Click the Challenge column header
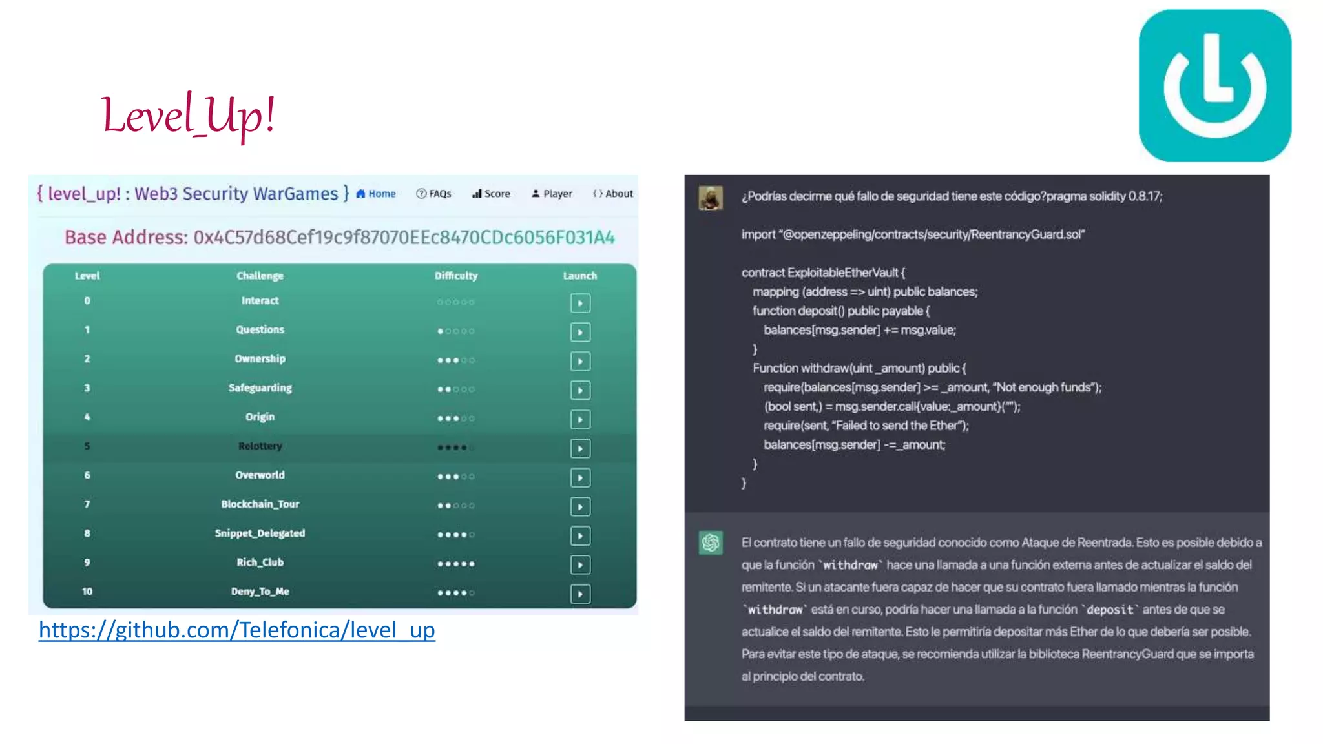The image size is (1323, 744). pyautogui.click(x=260, y=276)
